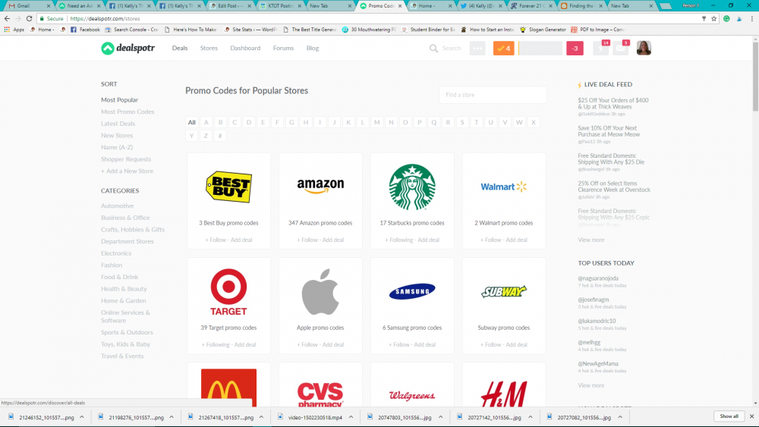759x427 pixels.
Task: Click the Subway store logo
Action: click(503, 291)
